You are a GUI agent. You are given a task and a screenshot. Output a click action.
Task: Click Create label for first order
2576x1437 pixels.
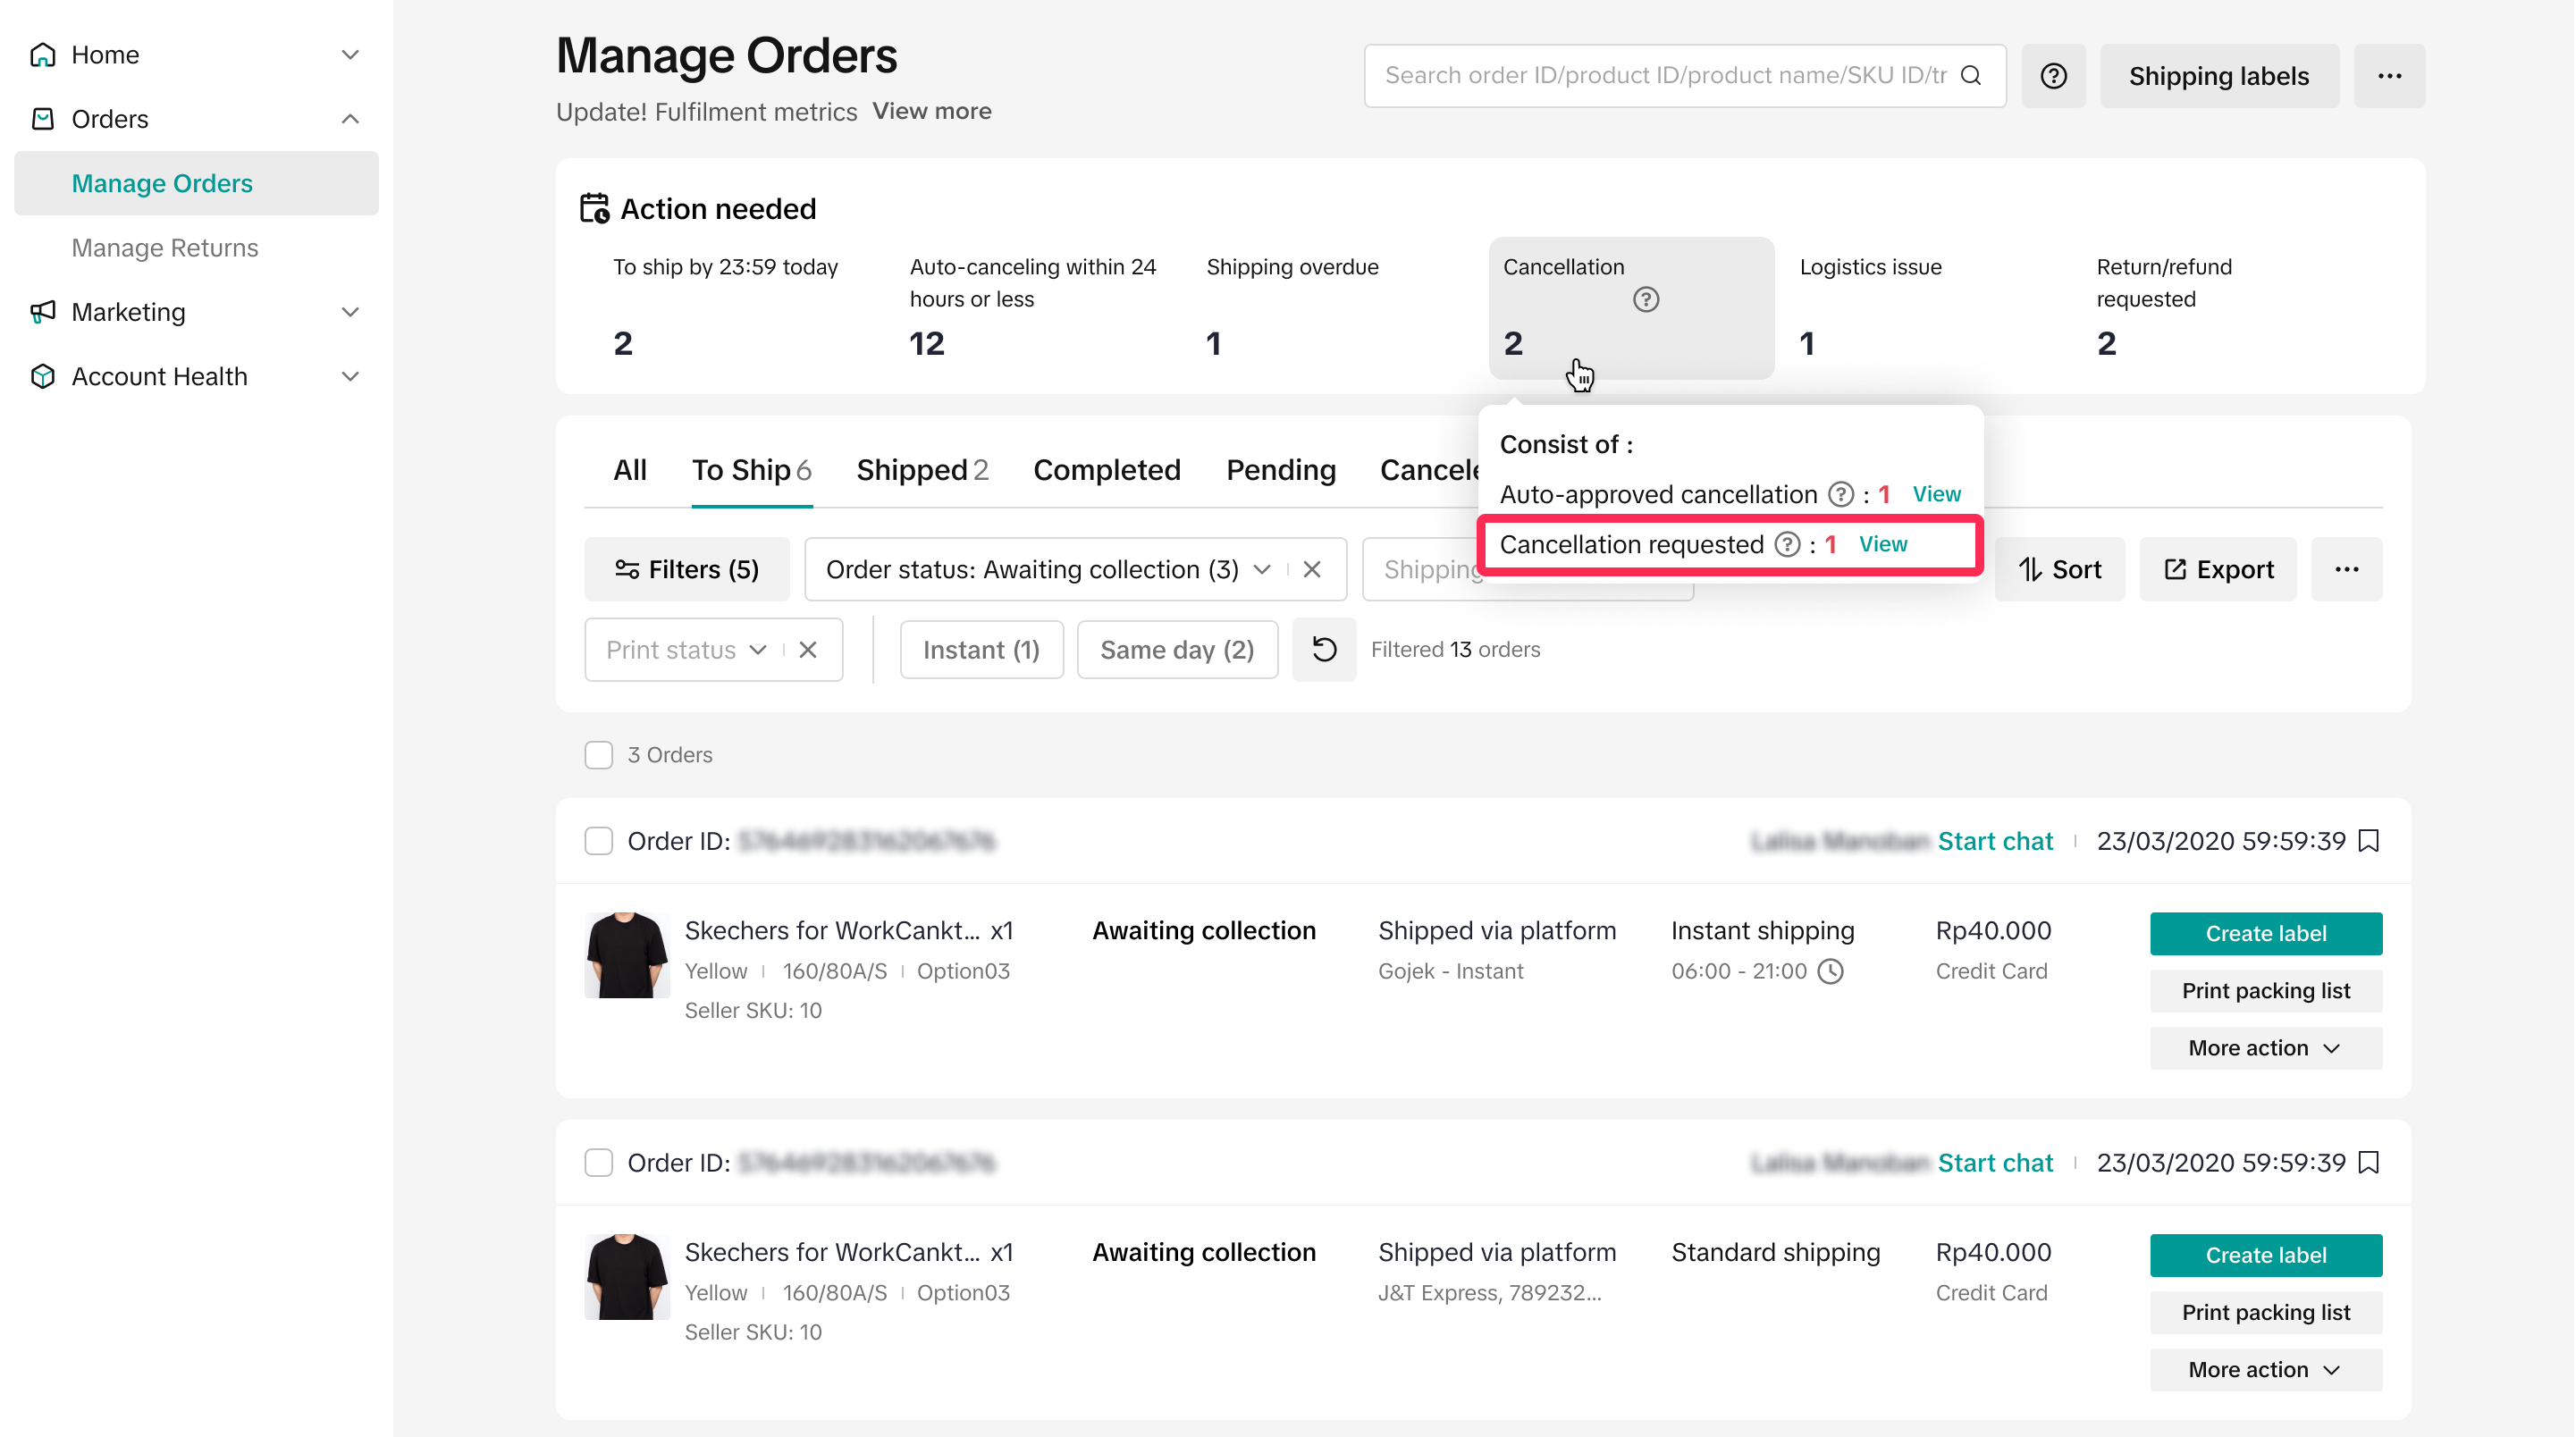point(2265,933)
